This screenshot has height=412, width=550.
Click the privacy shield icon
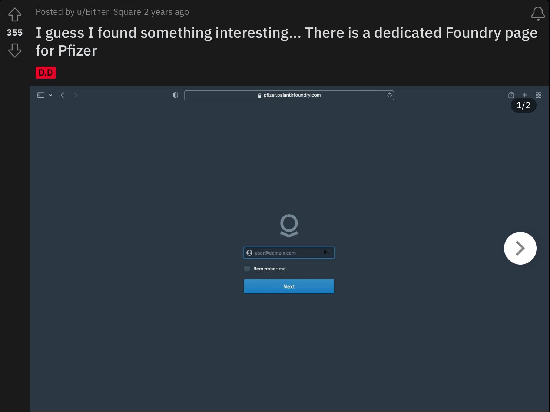[175, 95]
